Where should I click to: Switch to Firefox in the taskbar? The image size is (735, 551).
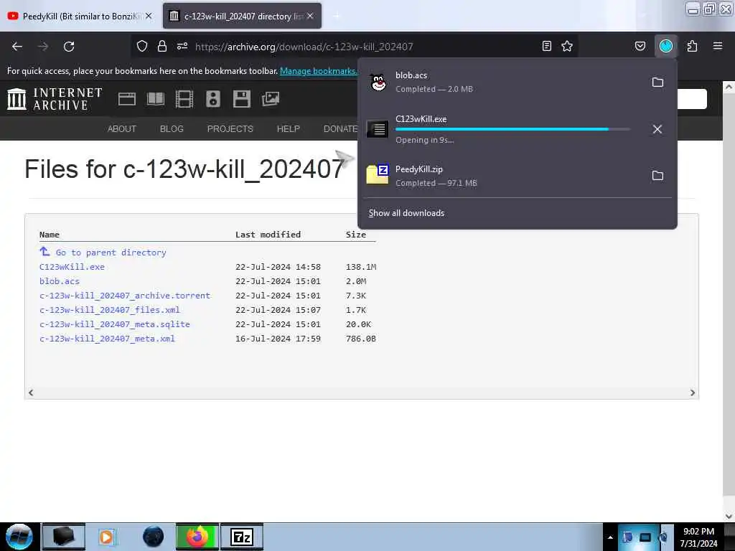pyautogui.click(x=197, y=537)
